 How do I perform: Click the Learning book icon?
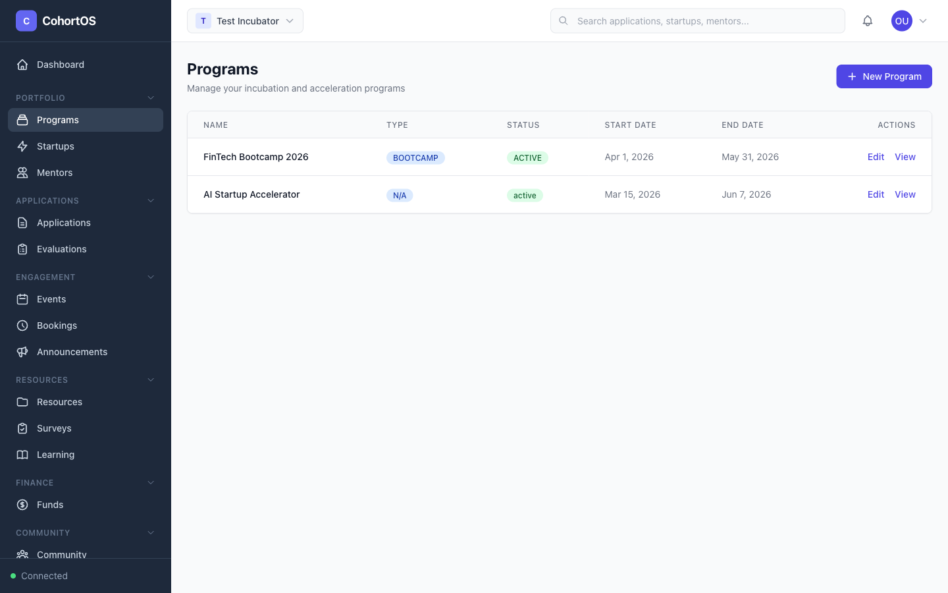point(22,455)
